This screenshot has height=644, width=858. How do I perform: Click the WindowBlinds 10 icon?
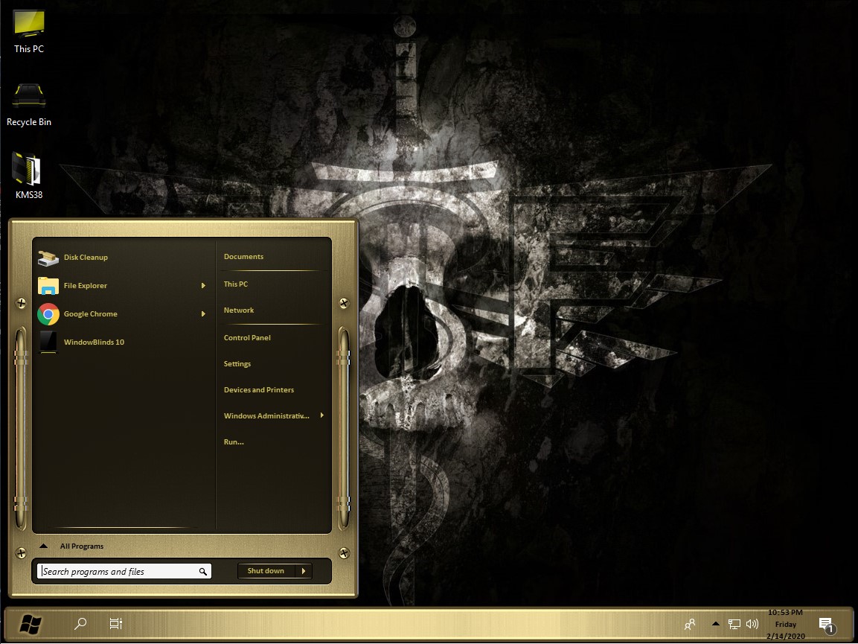coord(48,342)
